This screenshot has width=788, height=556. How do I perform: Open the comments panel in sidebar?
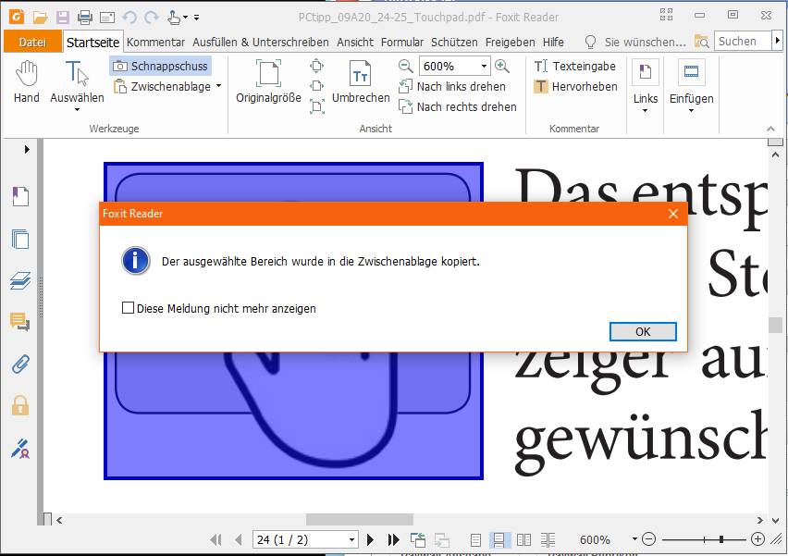click(x=20, y=321)
